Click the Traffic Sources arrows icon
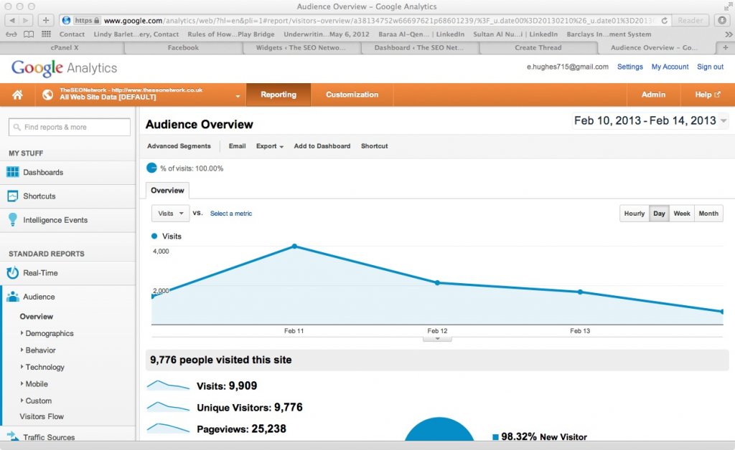The height and width of the screenshot is (450, 735). 13,436
